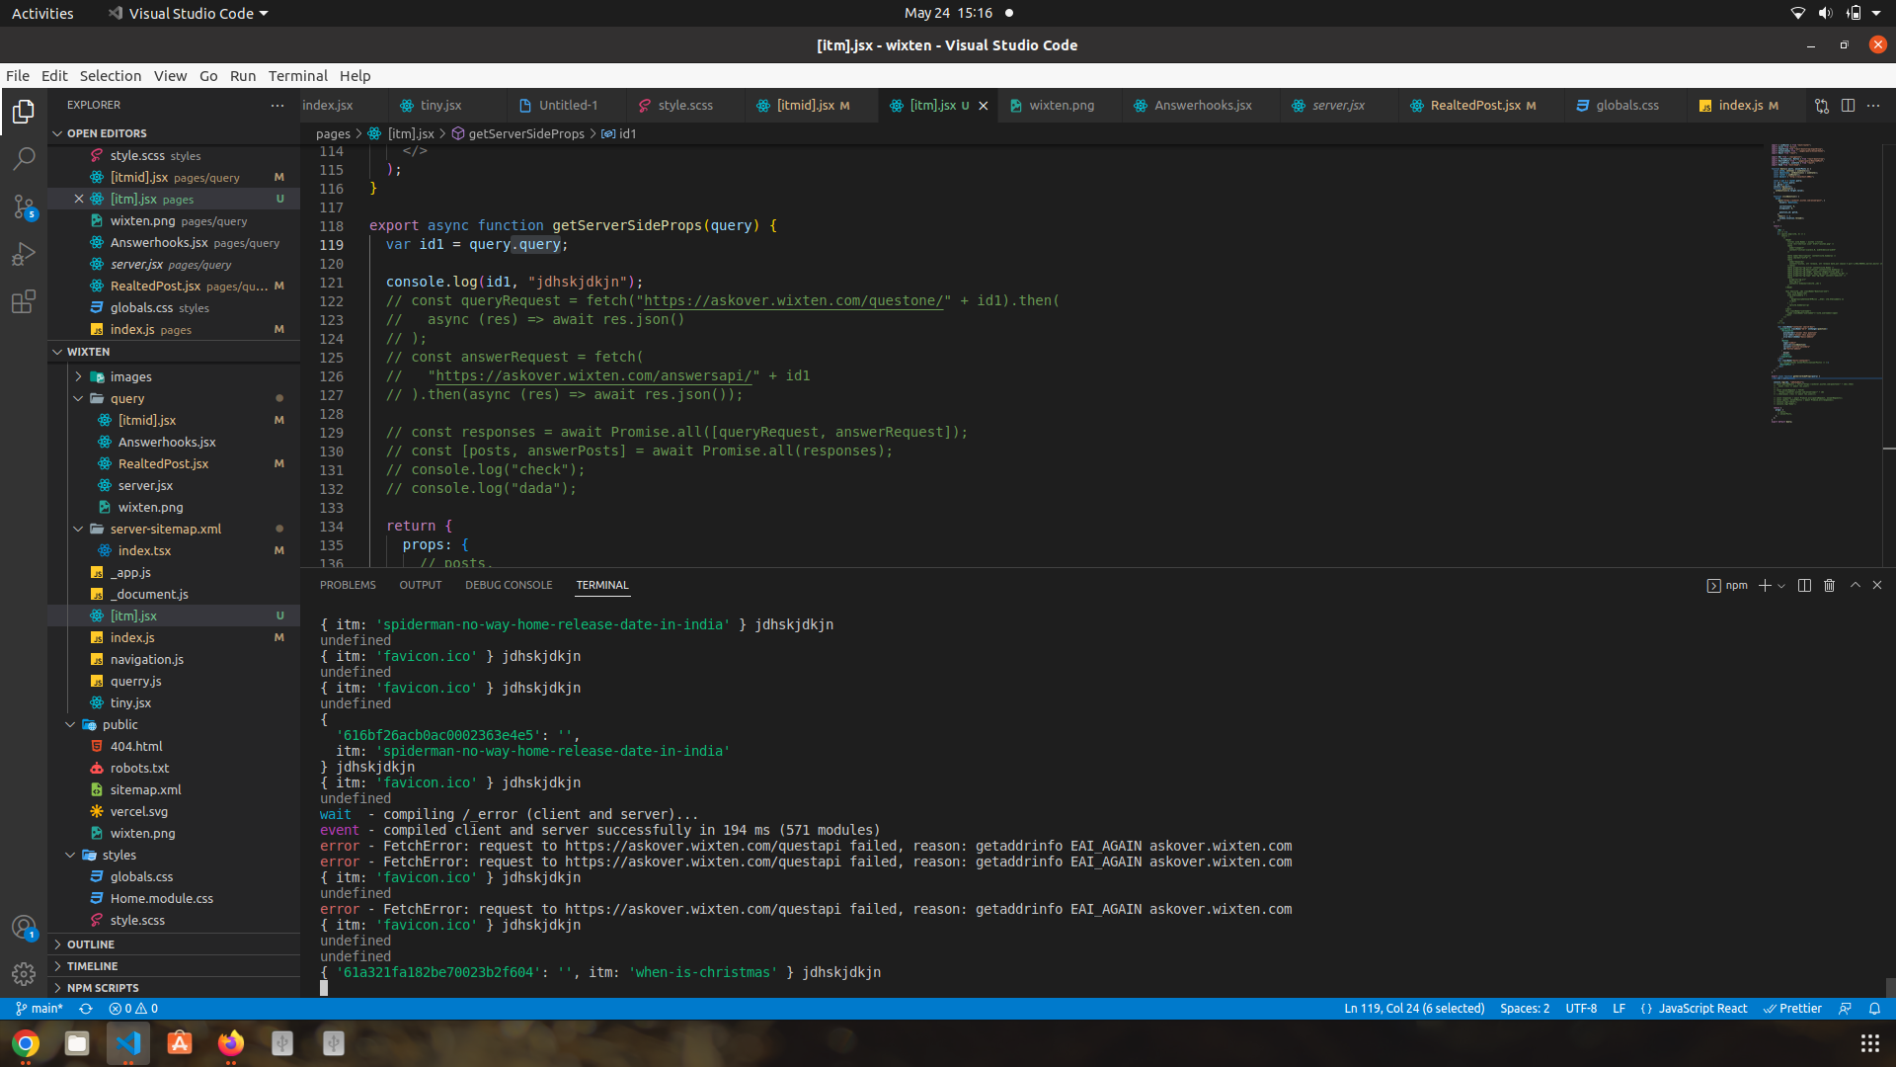Viewport: 1896px width, 1067px height.
Task: Open Files manager from the dock
Action: (77, 1043)
